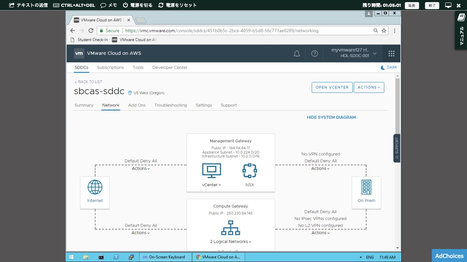Select the Network tab
This screenshot has height=262, width=467.
111,105
